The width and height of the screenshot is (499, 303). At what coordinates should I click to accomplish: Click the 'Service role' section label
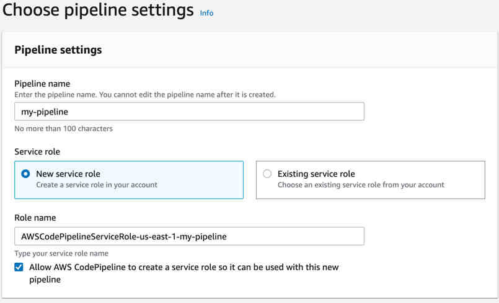point(37,151)
